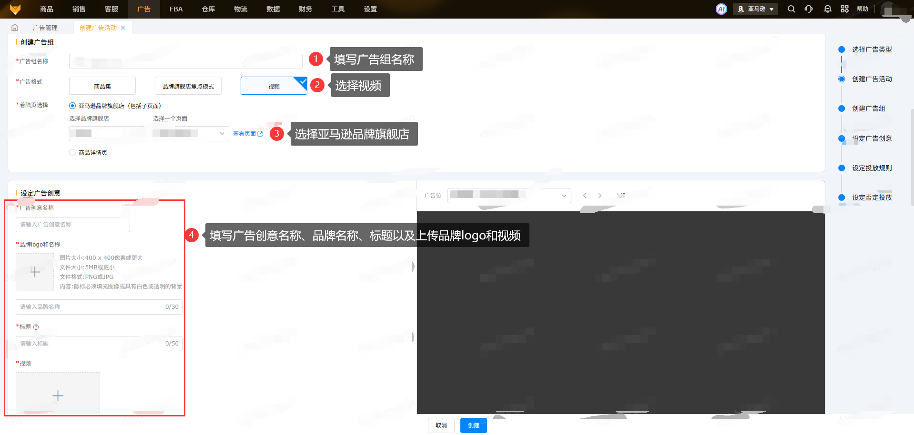Choose the 商品集 ad format
The width and height of the screenshot is (914, 435).
pos(102,86)
